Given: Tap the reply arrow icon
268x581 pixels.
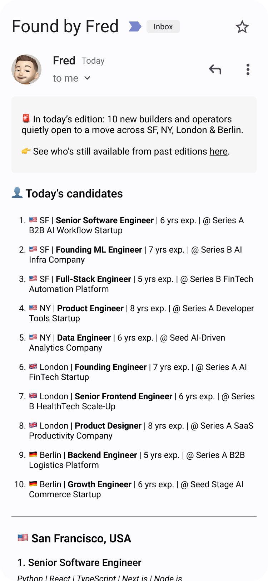Looking at the screenshot, I should coord(215,69).
